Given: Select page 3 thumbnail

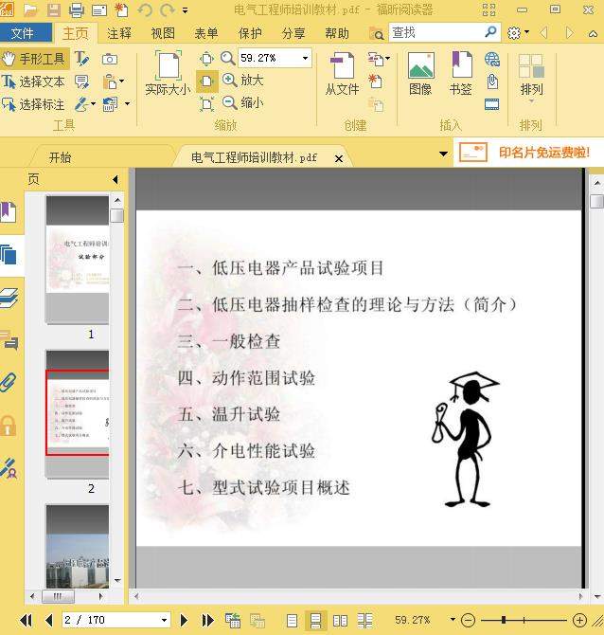Looking at the screenshot, I should click(x=78, y=546).
